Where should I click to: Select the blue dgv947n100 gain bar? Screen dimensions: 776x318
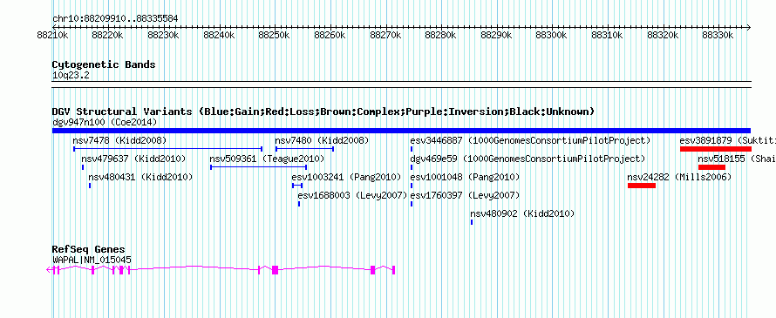coord(401,131)
